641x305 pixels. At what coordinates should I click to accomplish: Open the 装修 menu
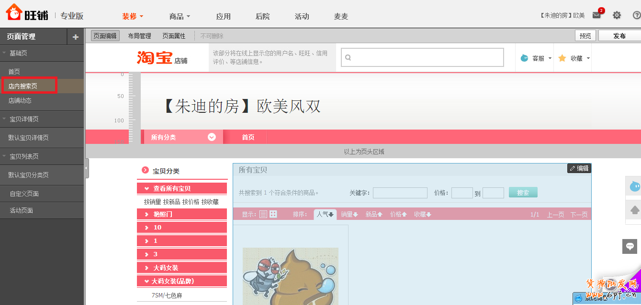point(129,15)
